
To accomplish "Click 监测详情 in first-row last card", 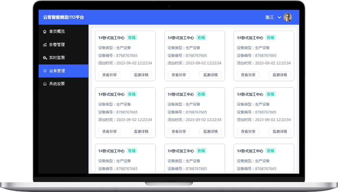I will pos(280,75).
